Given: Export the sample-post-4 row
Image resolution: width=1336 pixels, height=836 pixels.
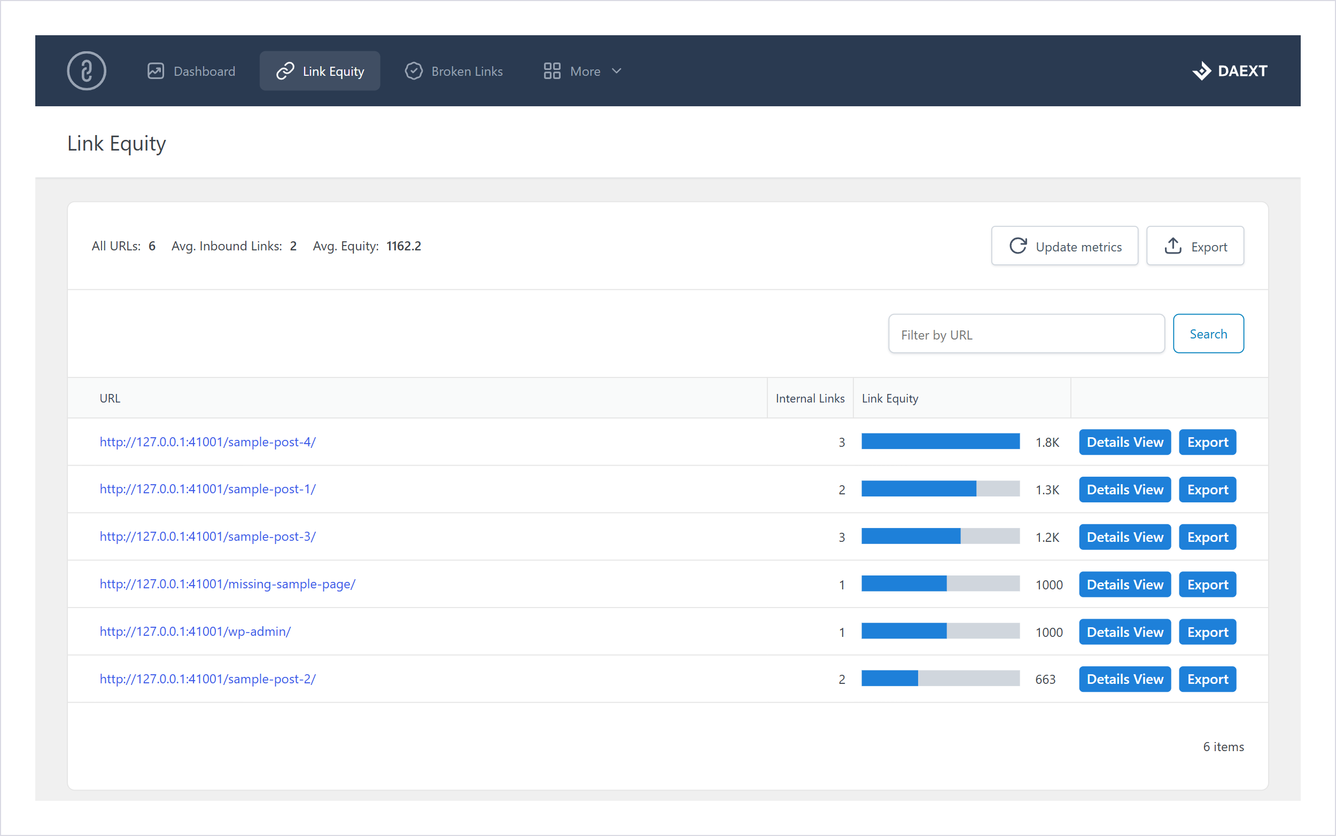Looking at the screenshot, I should [1208, 442].
